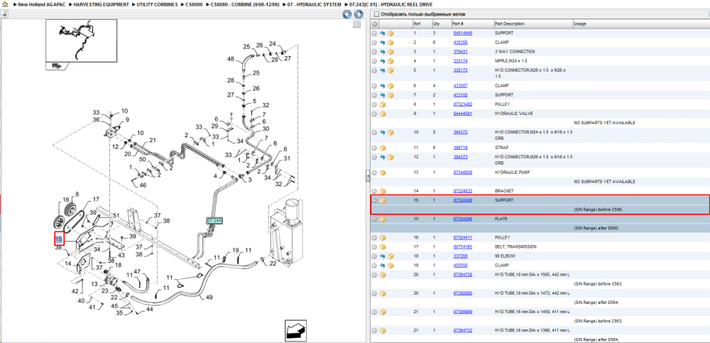Toggle the side panel icon at far left
The height and width of the screenshot is (343, 710).
[4, 14]
